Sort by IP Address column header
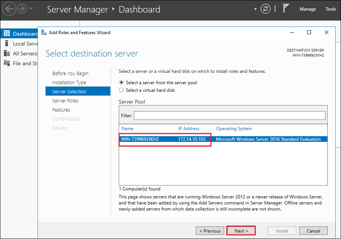Screen dimensions: 341x239 tap(189, 129)
